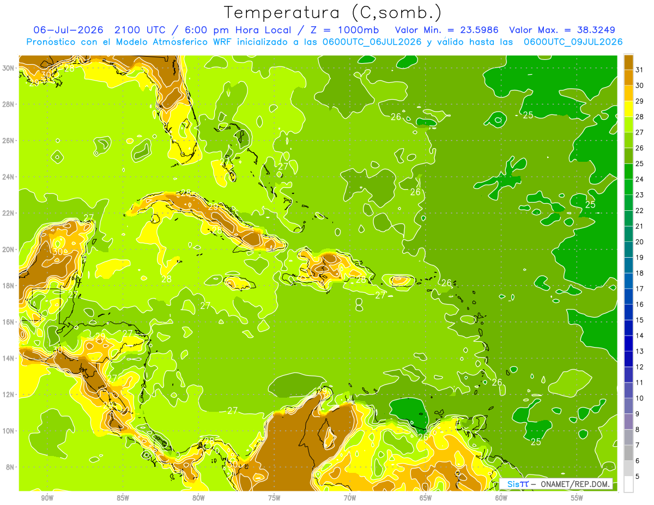Click colorbar legend label 11
Image resolution: width=654 pixels, height=505 pixels.
pyautogui.click(x=640, y=382)
